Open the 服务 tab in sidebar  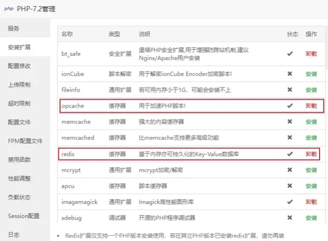(14, 29)
